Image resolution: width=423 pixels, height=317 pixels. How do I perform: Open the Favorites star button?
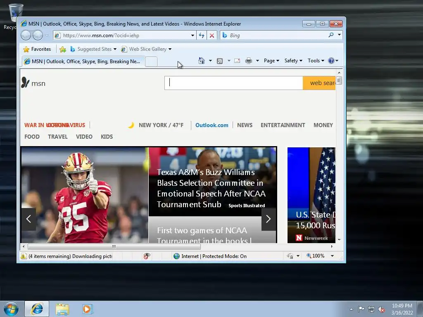point(37,49)
